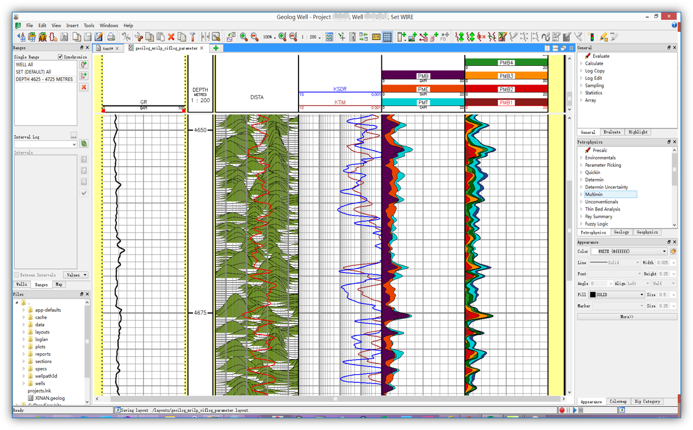The height and width of the screenshot is (430, 693).
Task: Click the red X delete toolbar icon
Action: [171, 37]
